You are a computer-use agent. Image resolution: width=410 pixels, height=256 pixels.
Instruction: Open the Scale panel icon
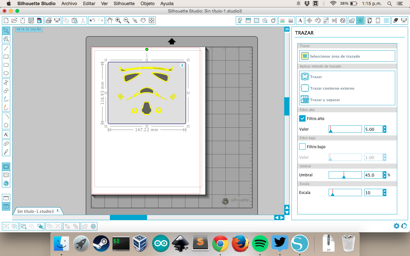pos(326,20)
